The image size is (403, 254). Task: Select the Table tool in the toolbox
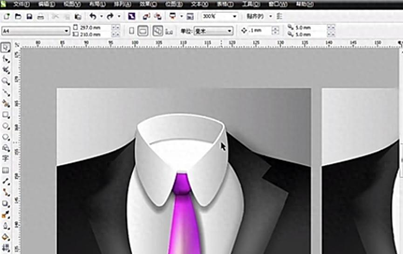point(6,170)
